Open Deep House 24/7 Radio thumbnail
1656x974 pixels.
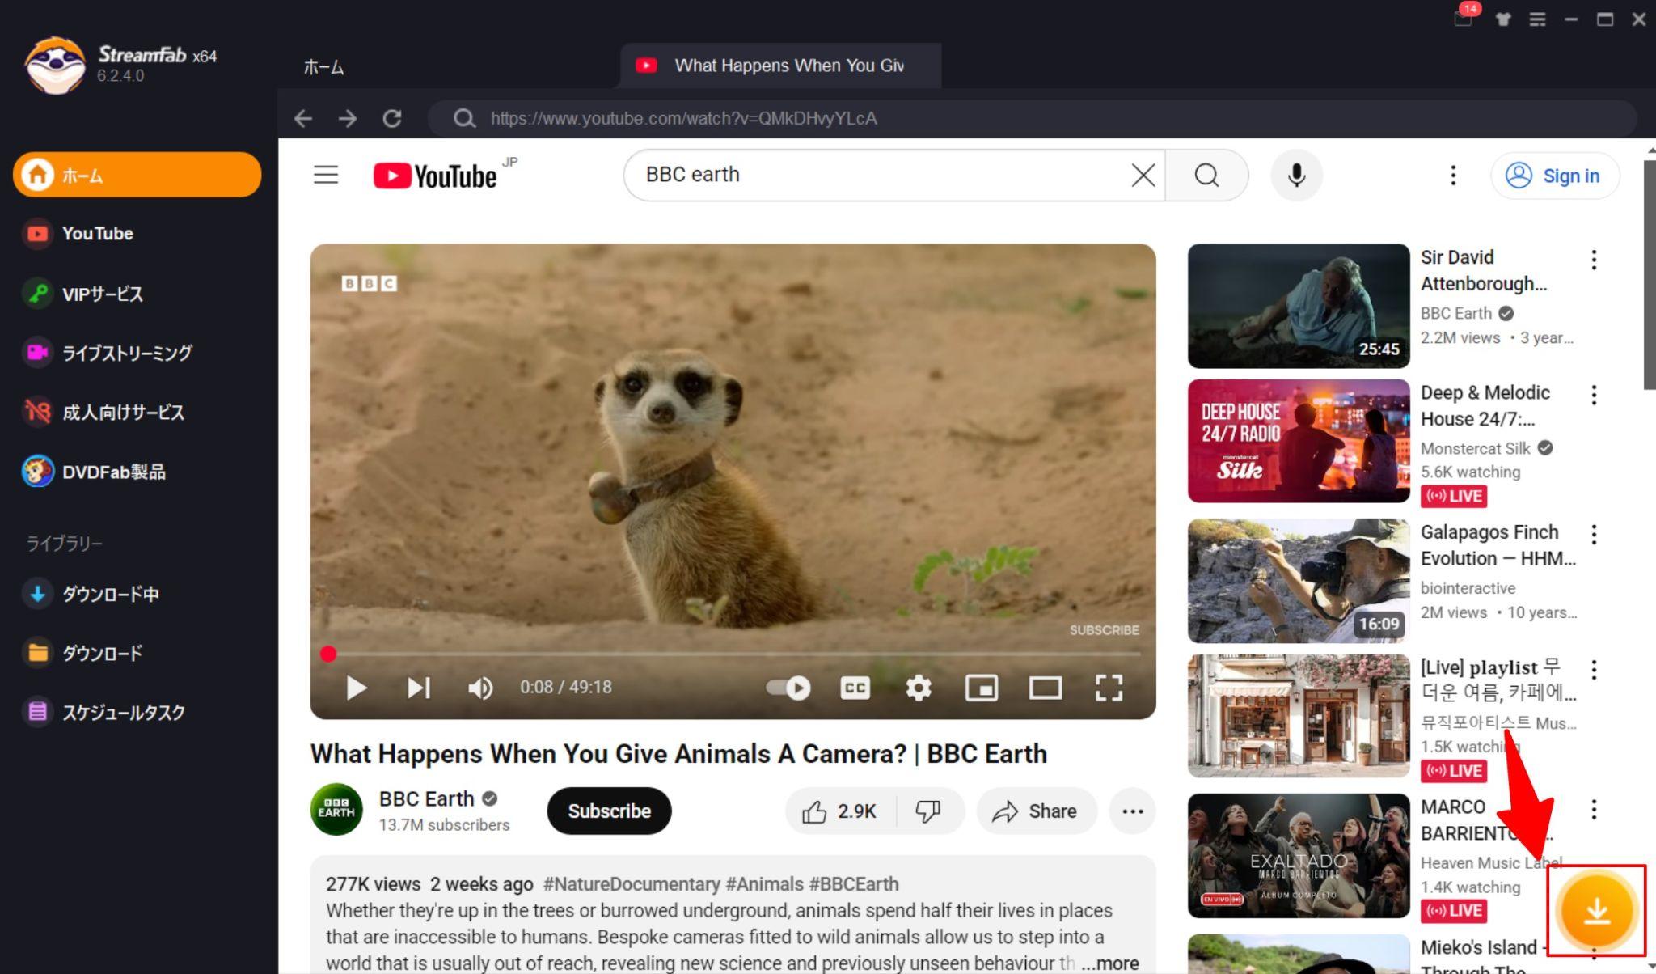click(x=1299, y=441)
